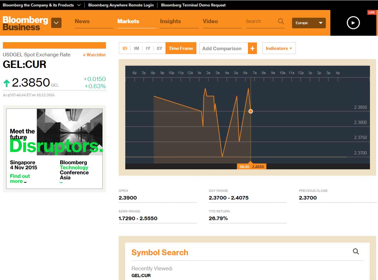Image resolution: width=378 pixels, height=280 pixels.
Task: Select the 1Y chart range
Action: pos(147,48)
